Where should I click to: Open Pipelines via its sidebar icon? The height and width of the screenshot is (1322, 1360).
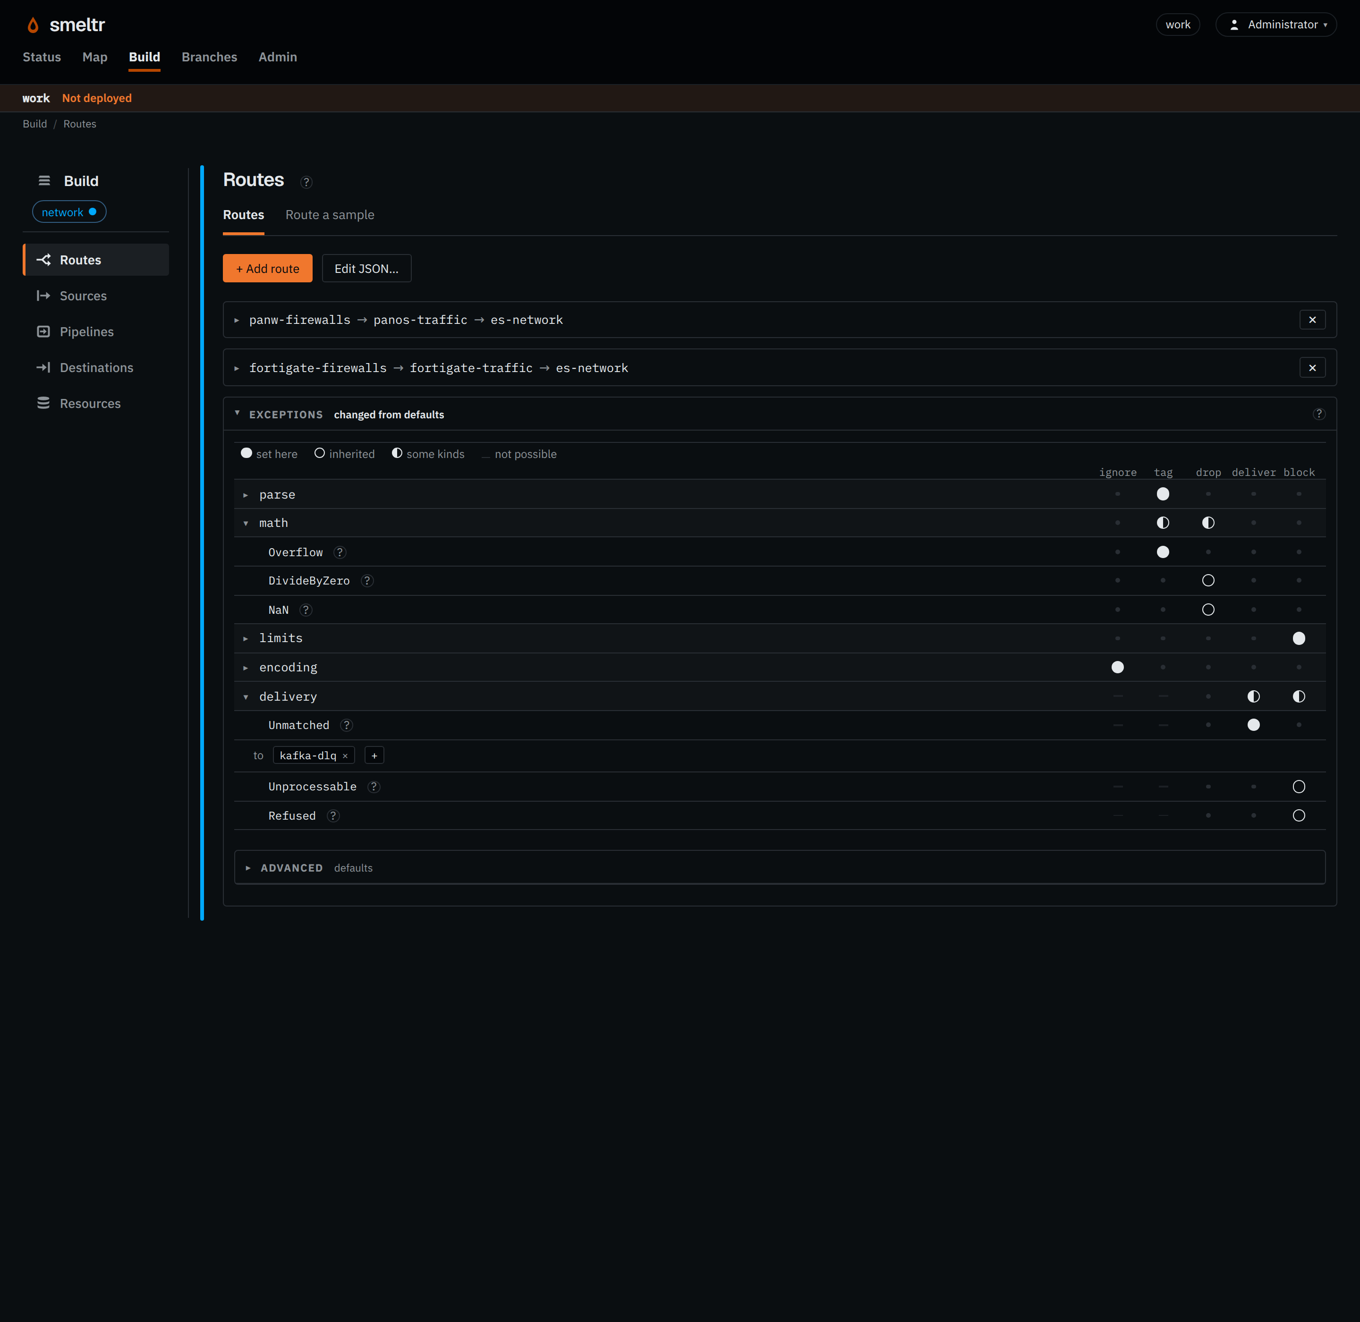44,332
